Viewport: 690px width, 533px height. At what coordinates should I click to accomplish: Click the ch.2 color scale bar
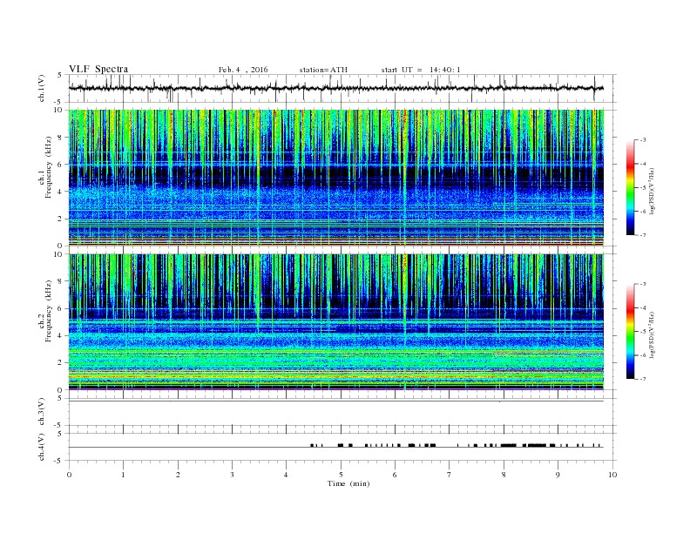630,332
